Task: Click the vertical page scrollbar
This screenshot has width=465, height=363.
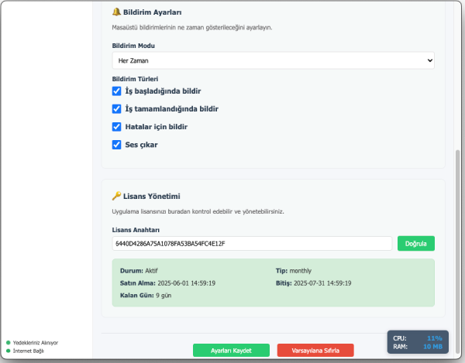Action: (x=457, y=232)
